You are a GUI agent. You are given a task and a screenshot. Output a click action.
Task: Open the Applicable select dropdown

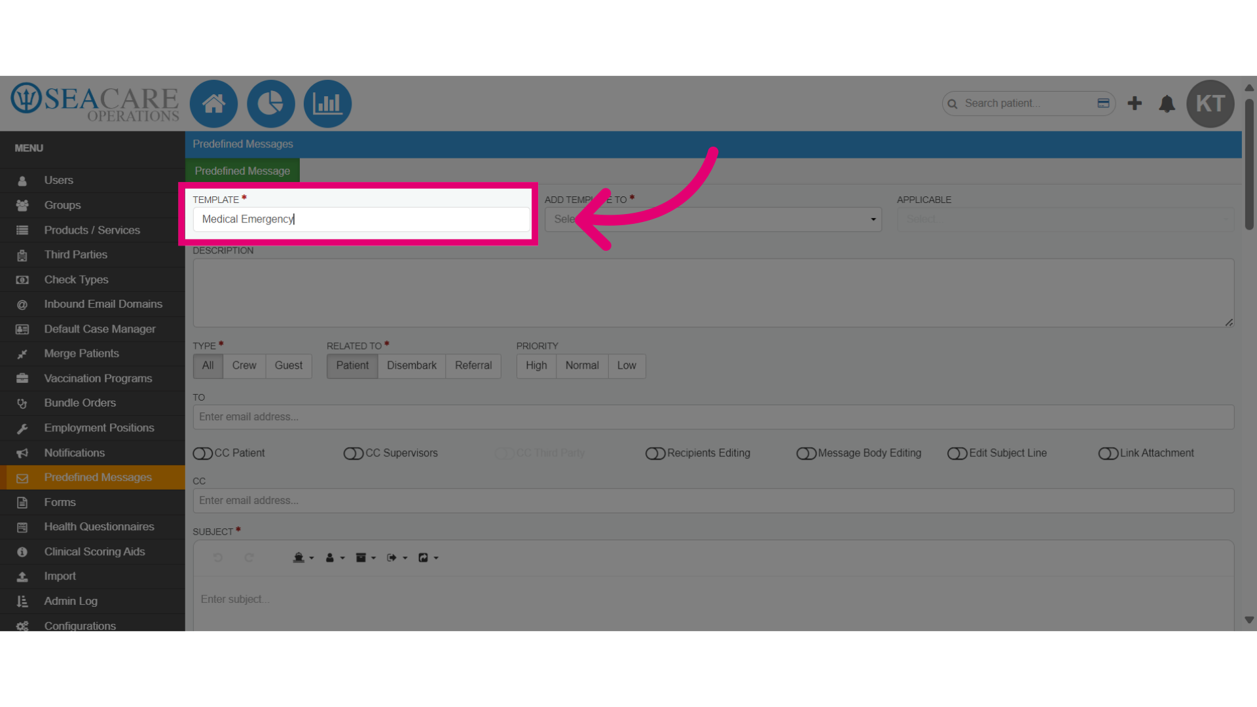coord(1065,219)
